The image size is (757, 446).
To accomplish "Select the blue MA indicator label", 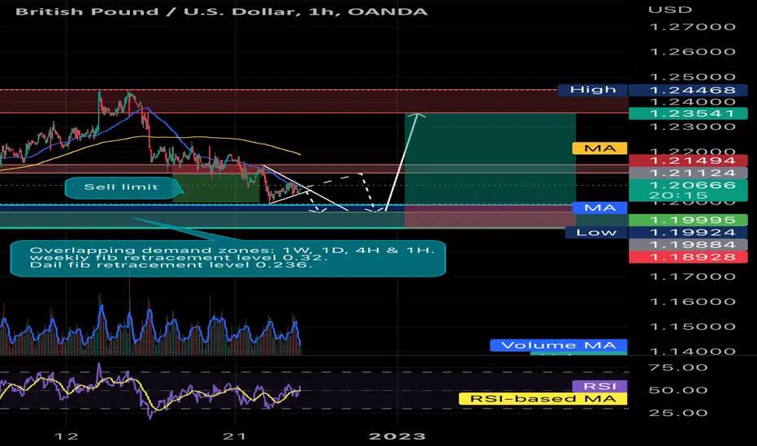I will click(x=599, y=208).
